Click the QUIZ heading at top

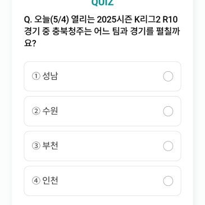(102, 3)
